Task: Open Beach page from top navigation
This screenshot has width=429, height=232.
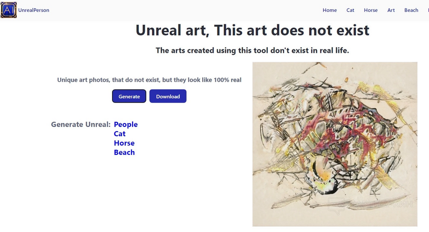Action: tap(411, 10)
